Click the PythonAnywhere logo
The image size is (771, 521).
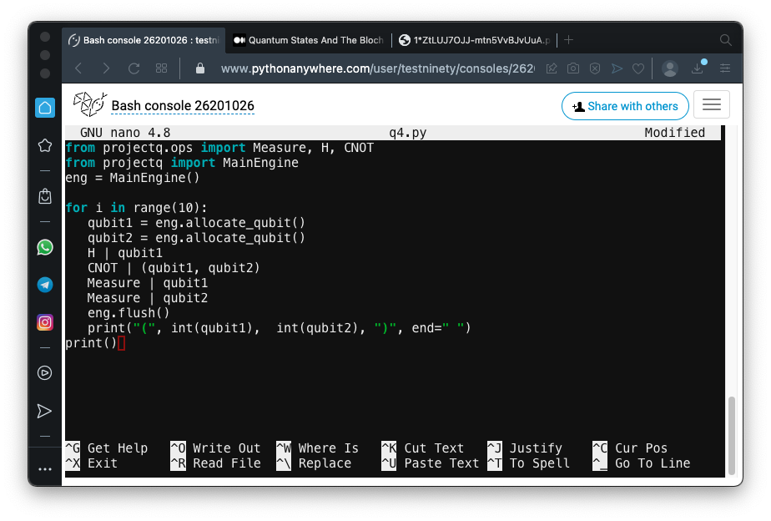90,104
